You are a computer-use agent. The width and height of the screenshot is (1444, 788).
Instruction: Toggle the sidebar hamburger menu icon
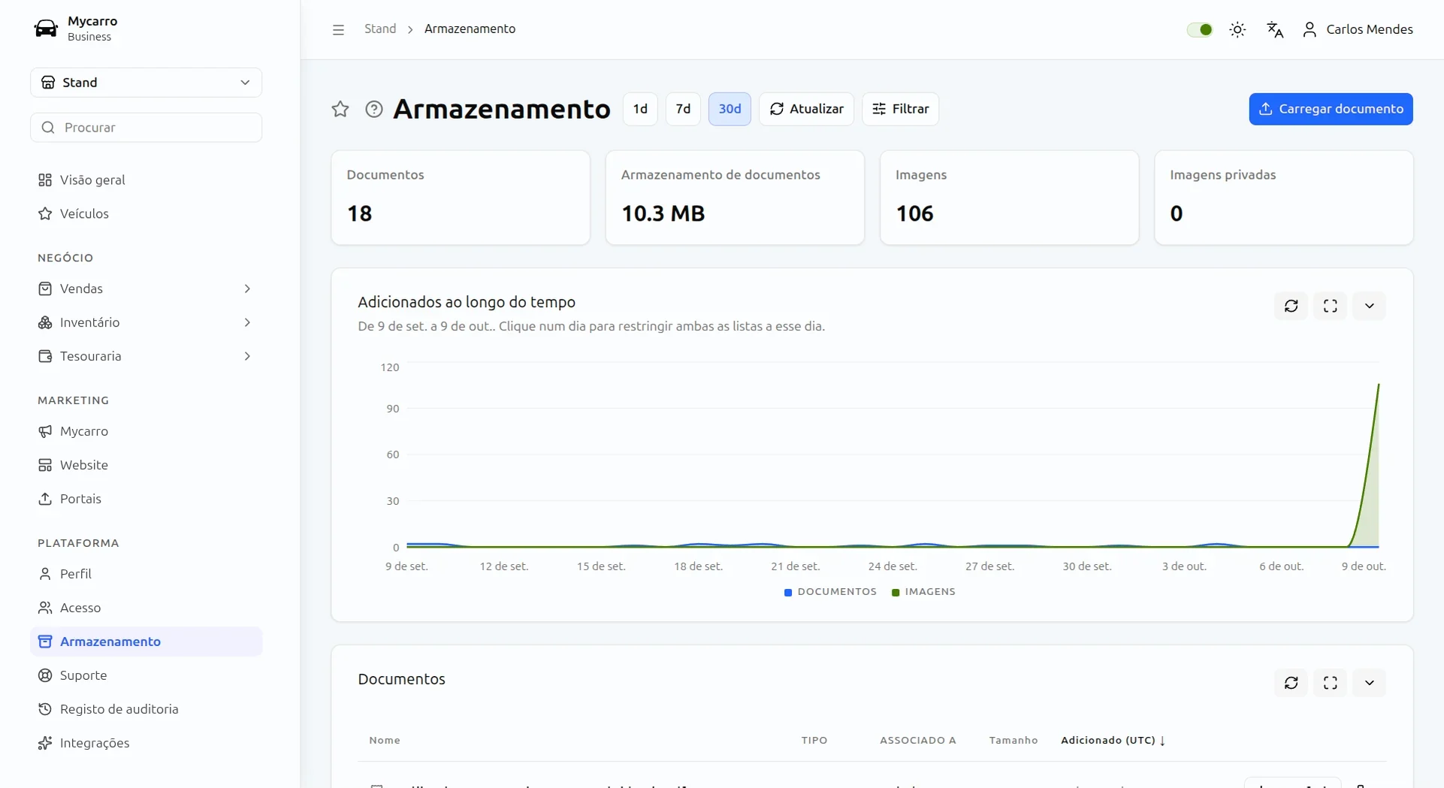338,29
